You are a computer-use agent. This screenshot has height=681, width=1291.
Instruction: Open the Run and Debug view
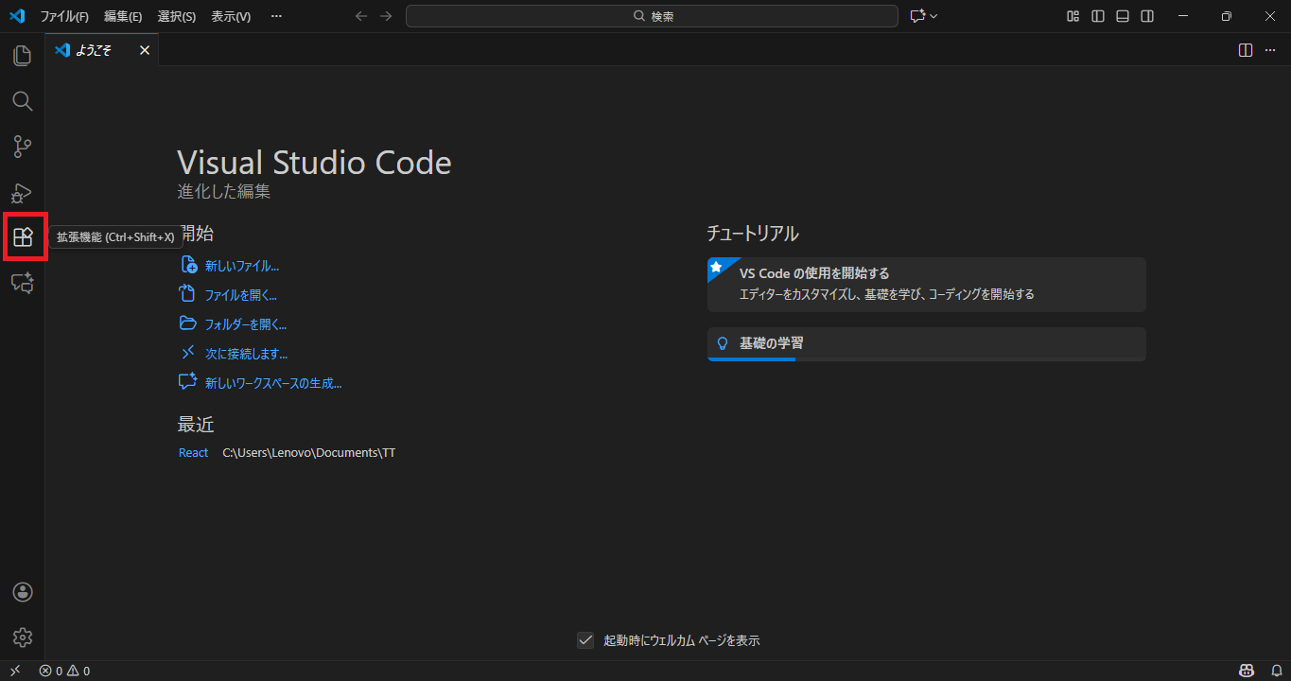tap(23, 192)
